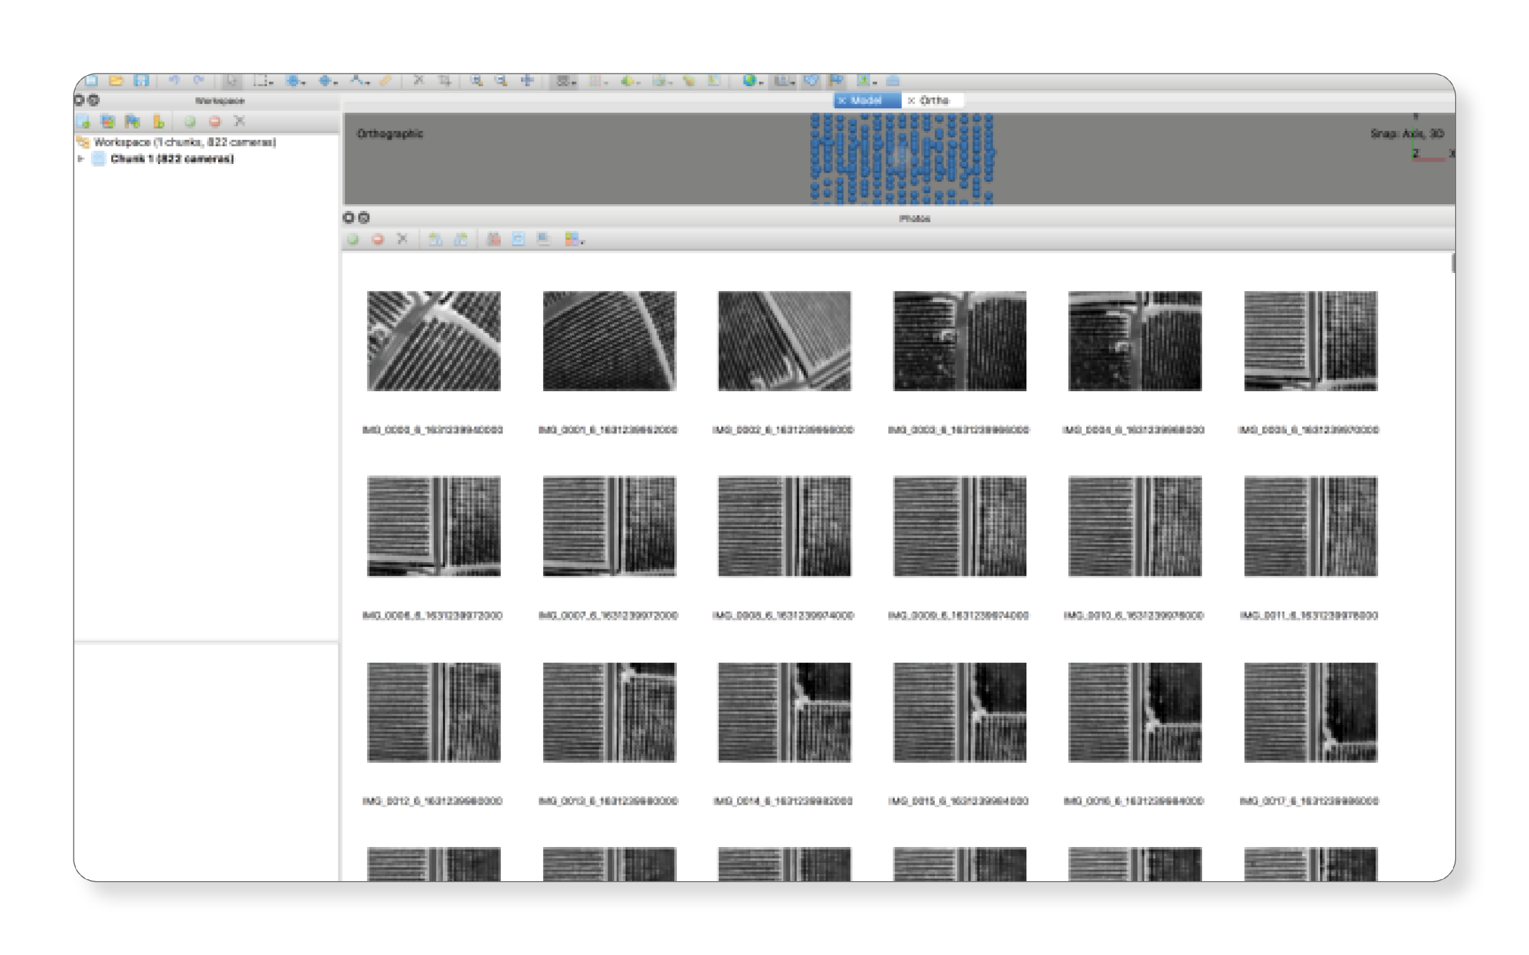Image resolution: width=1529 pixels, height=955 pixels.
Task: Click the Open project folder icon
Action: pyautogui.click(x=116, y=81)
